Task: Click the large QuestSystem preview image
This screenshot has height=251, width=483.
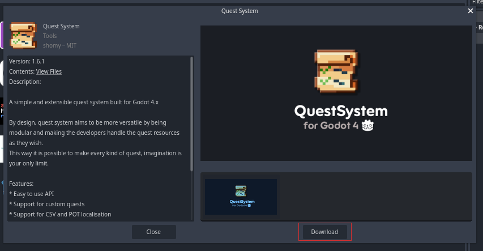Action: pos(336,93)
